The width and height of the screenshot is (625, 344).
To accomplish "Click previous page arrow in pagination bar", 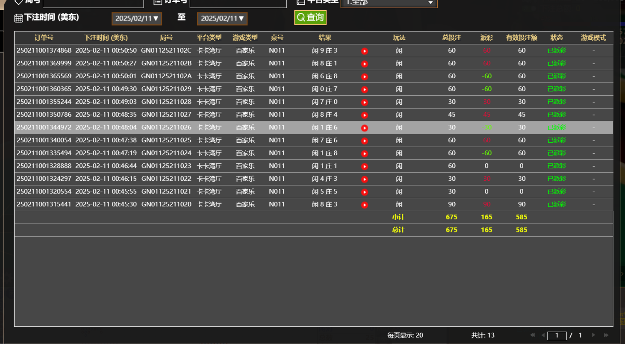I will [542, 335].
